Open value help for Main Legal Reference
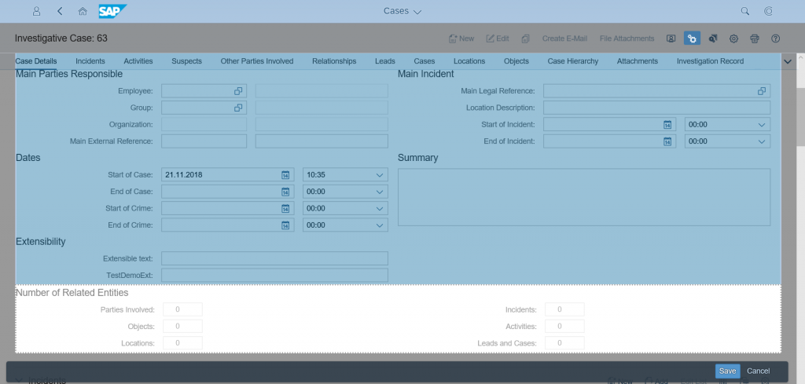805x384 pixels. pyautogui.click(x=761, y=91)
